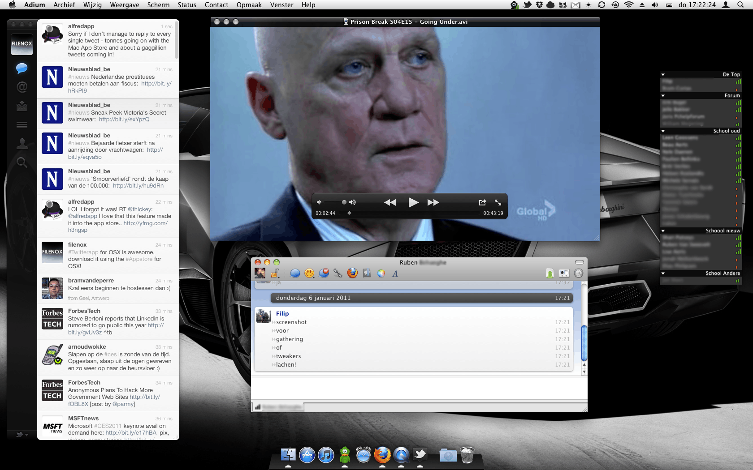Open iTunes from the dock
Screen dimensions: 753x470
point(326,455)
